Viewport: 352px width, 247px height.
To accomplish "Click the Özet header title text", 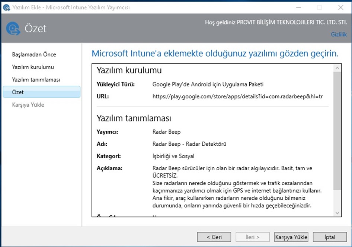I will 35,29.
